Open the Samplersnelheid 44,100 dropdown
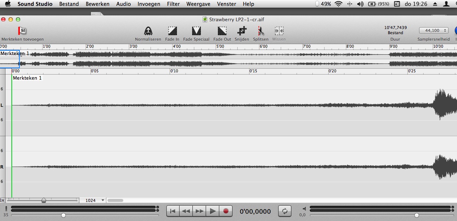Image resolution: width=457 pixels, height=221 pixels. 433,30
